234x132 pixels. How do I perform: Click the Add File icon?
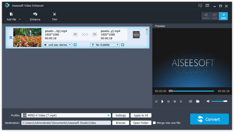pos(11,14)
